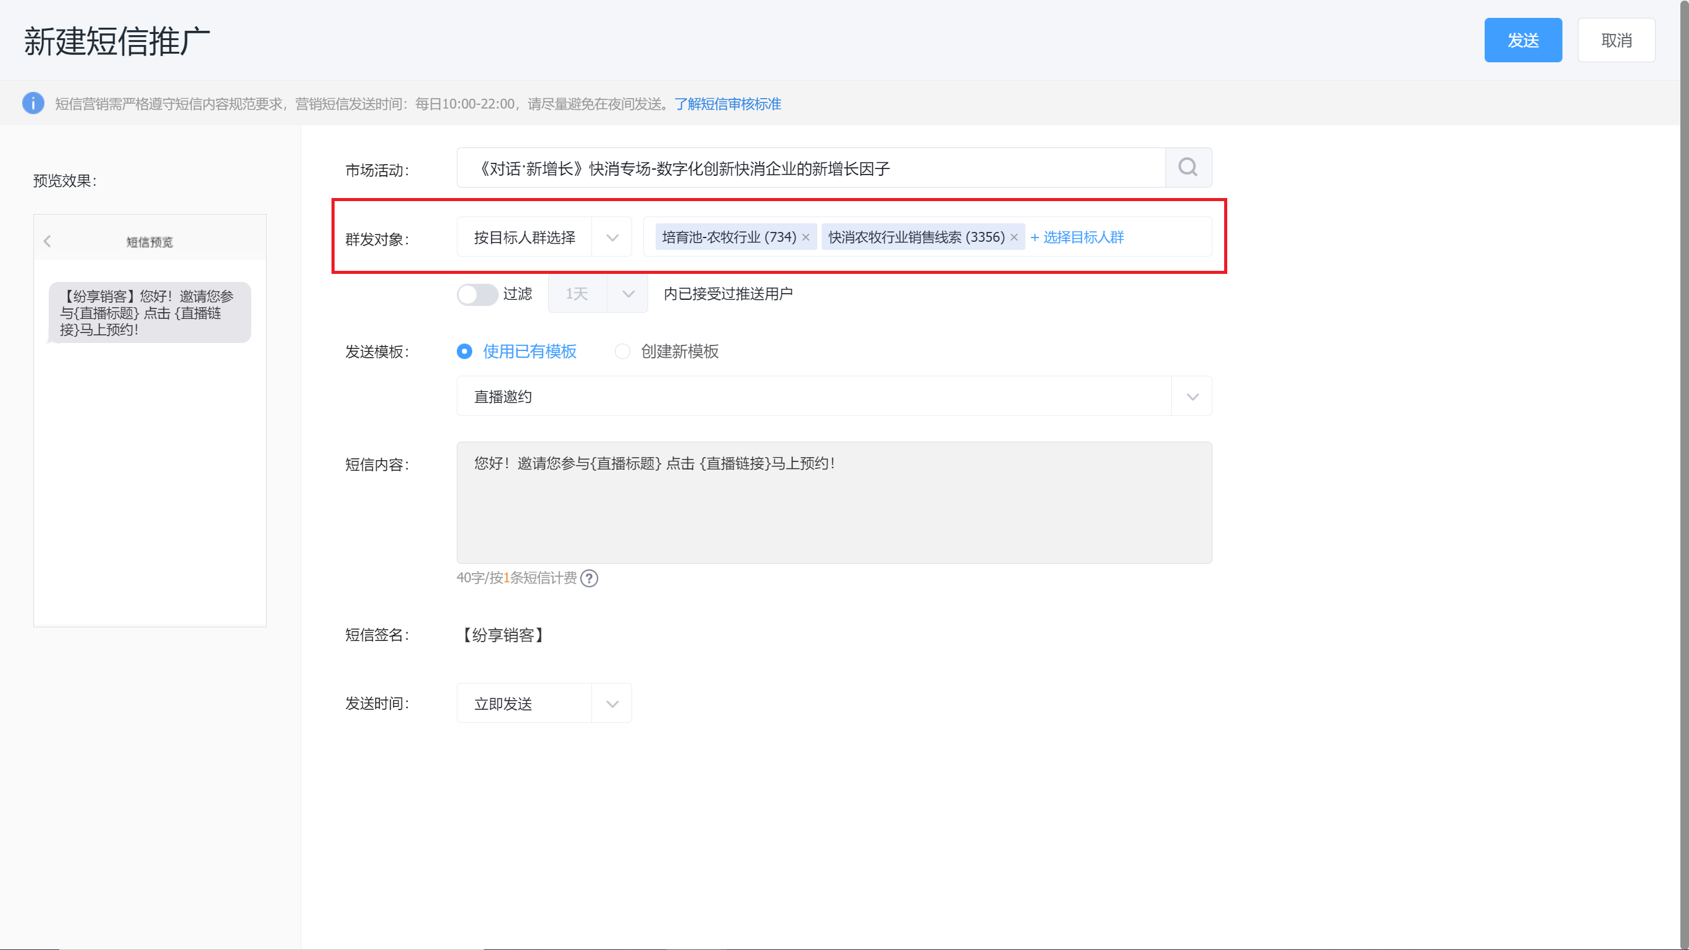Click the 40字/按1条短信计费 text
Viewport: 1689px width, 950px height.
click(517, 578)
